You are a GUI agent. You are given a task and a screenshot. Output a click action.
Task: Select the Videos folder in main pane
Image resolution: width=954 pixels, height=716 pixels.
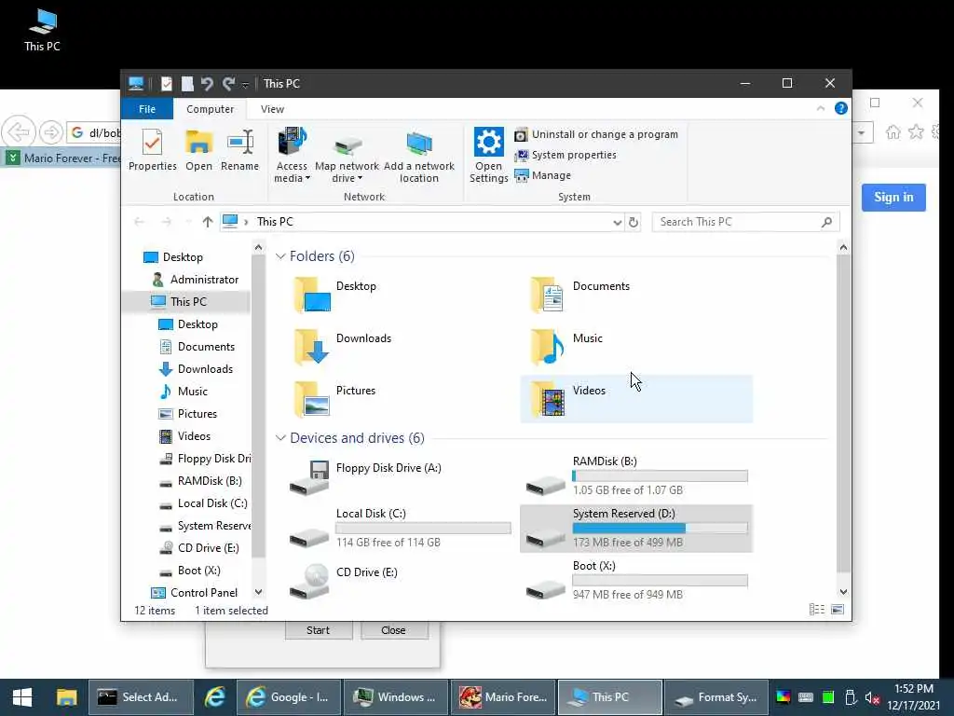pos(636,399)
